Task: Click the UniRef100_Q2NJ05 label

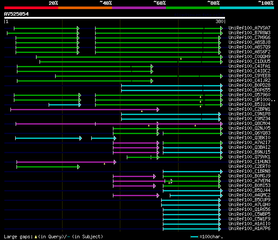Action: pyautogui.click(x=249, y=128)
